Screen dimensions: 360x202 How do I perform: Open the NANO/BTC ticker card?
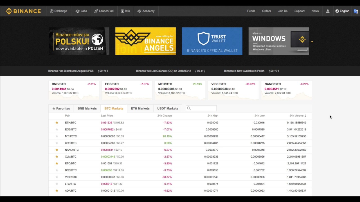point(286,90)
